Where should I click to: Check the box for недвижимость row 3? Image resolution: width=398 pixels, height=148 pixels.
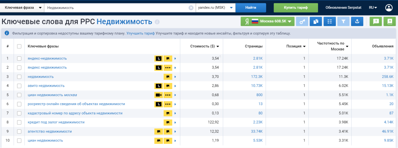pyautogui.click(x=19, y=77)
